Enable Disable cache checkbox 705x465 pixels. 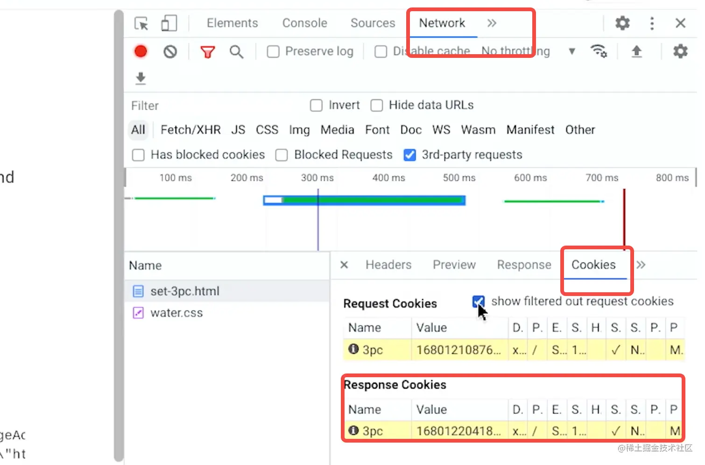click(381, 51)
